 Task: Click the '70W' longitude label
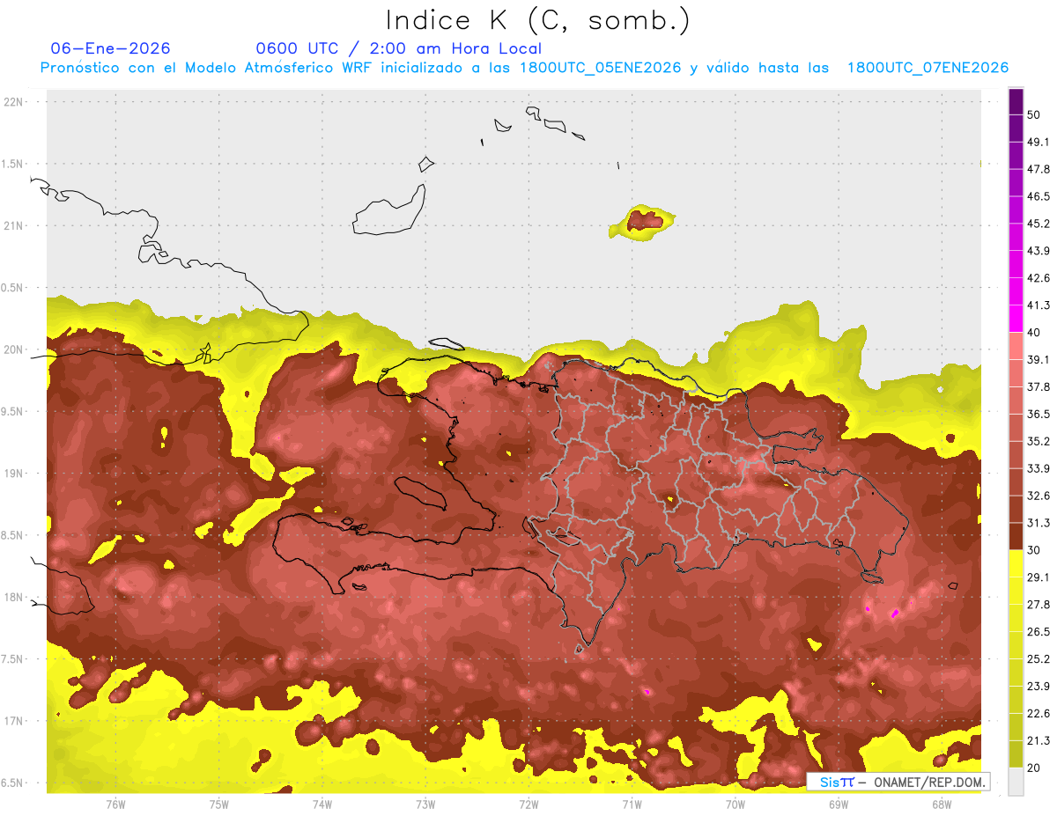pyautogui.click(x=735, y=804)
